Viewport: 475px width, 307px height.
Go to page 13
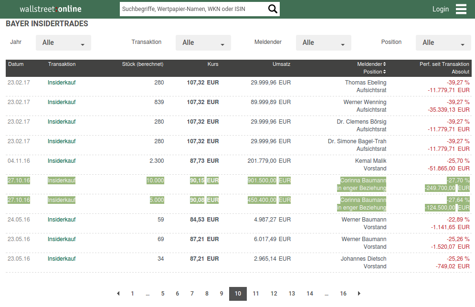(x=292, y=294)
